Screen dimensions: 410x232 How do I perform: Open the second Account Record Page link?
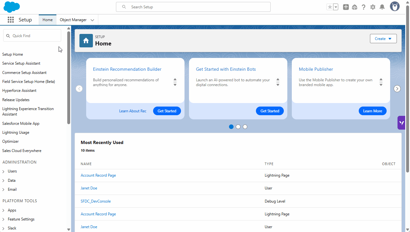(x=98, y=214)
